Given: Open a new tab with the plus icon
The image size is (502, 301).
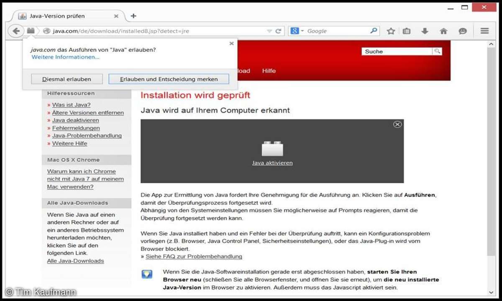Looking at the screenshot, I should (x=133, y=16).
